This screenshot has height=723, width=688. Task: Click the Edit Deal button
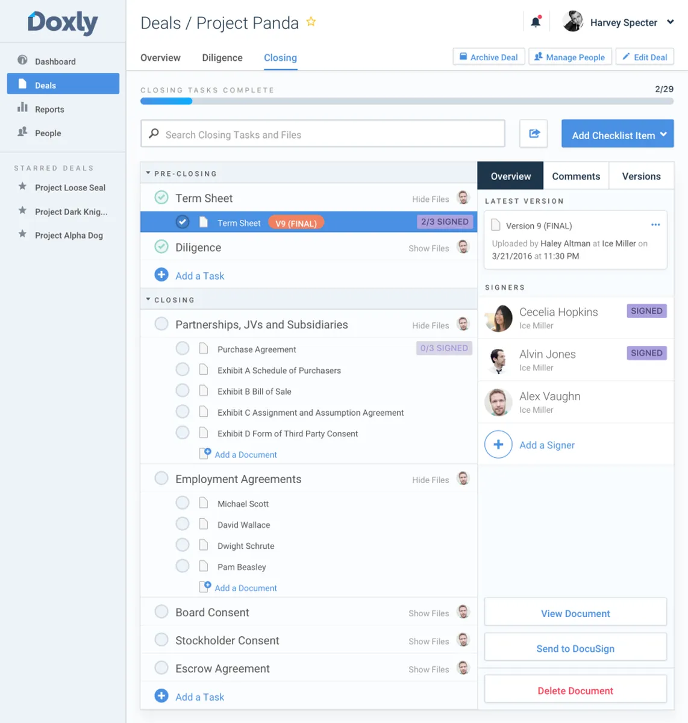(645, 57)
